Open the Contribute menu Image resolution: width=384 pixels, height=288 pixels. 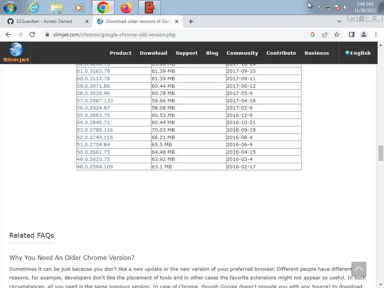(x=281, y=53)
